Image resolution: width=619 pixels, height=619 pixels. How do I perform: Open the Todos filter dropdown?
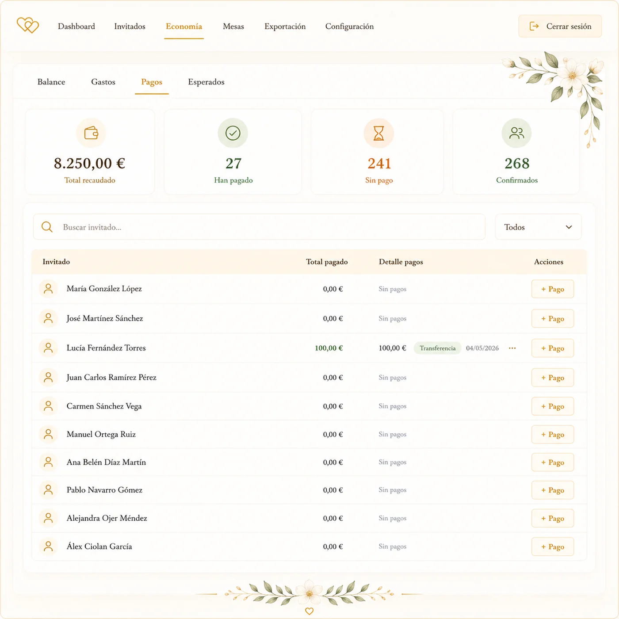(x=538, y=227)
